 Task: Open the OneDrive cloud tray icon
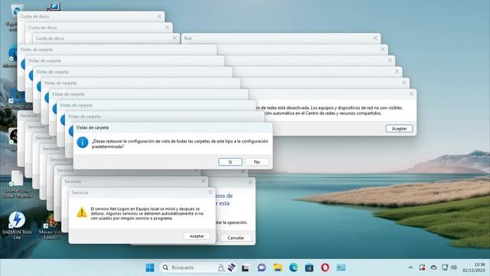[x=433, y=268]
